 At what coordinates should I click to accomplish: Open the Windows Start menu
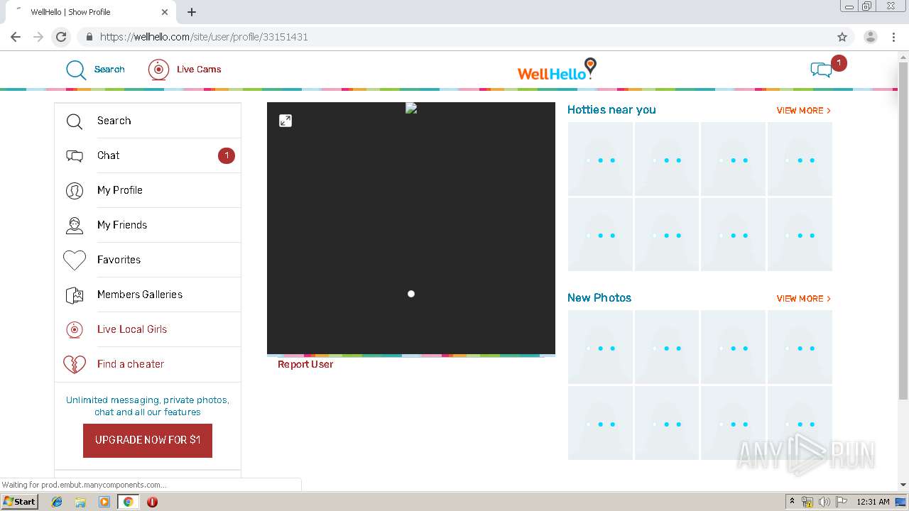tap(19, 502)
